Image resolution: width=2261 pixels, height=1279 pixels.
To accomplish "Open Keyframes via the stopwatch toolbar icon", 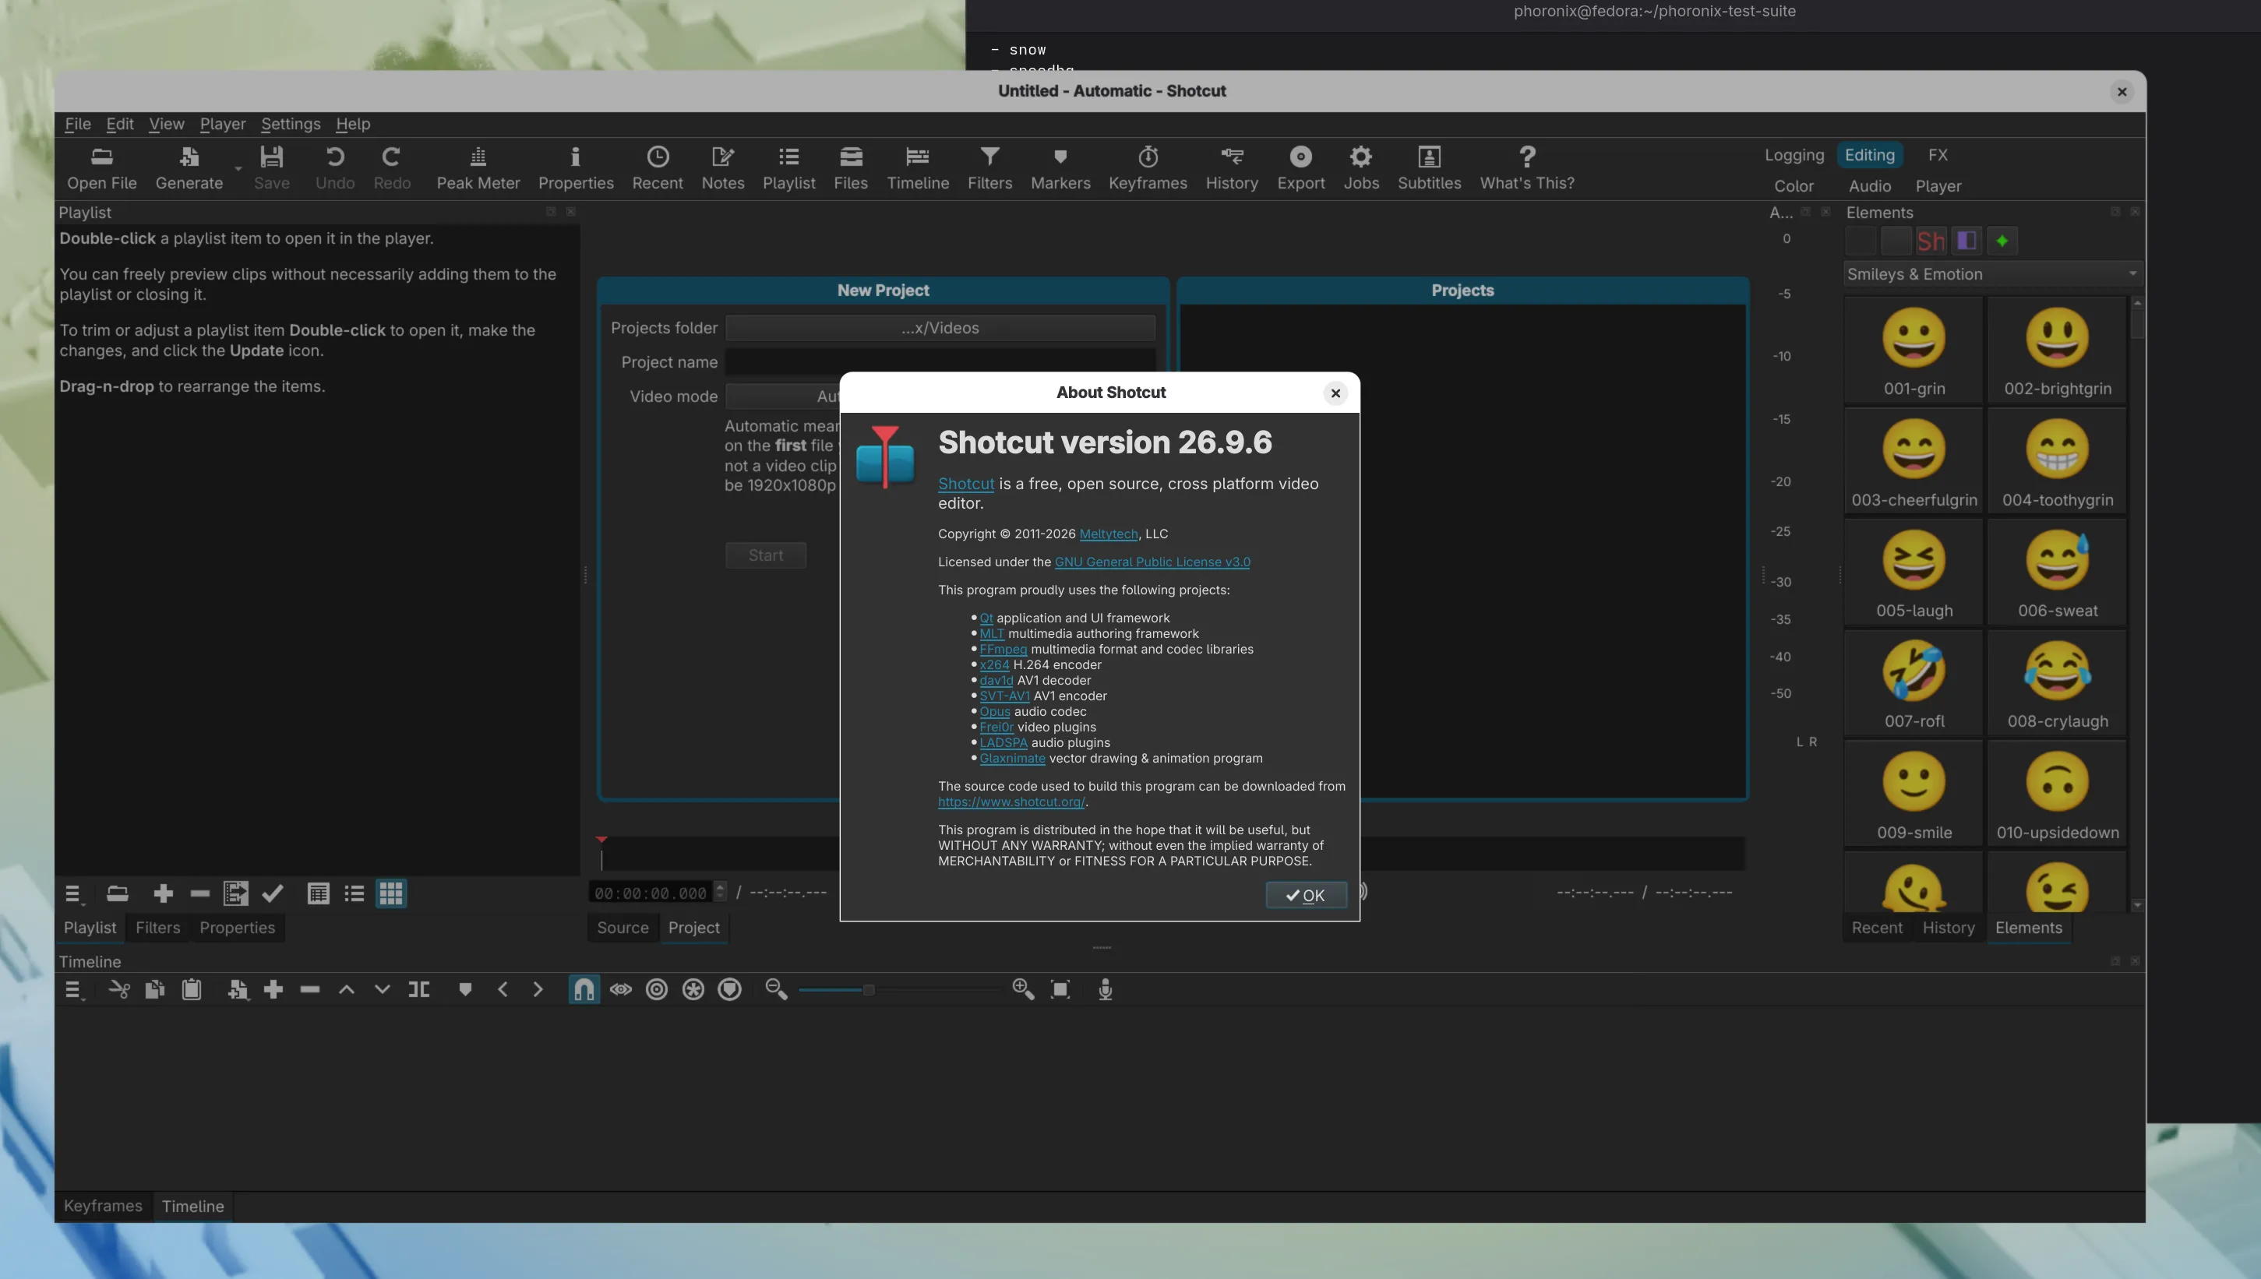I will coord(1147,167).
